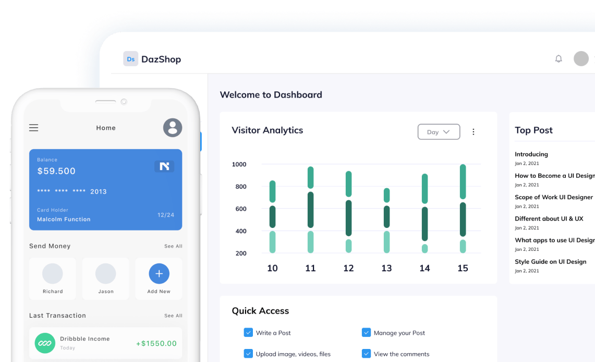Open the Day interval dropdown
Viewport: 595px width, 362px height.
(x=439, y=131)
